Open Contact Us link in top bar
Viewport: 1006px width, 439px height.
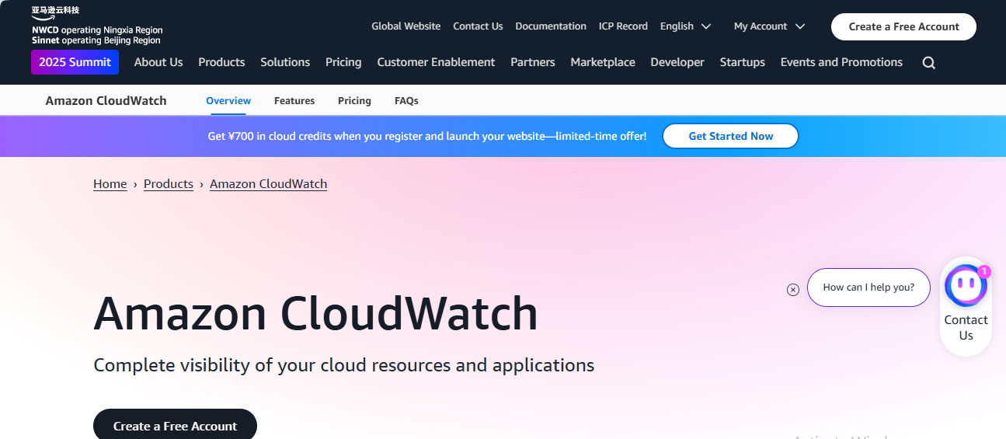(x=478, y=26)
